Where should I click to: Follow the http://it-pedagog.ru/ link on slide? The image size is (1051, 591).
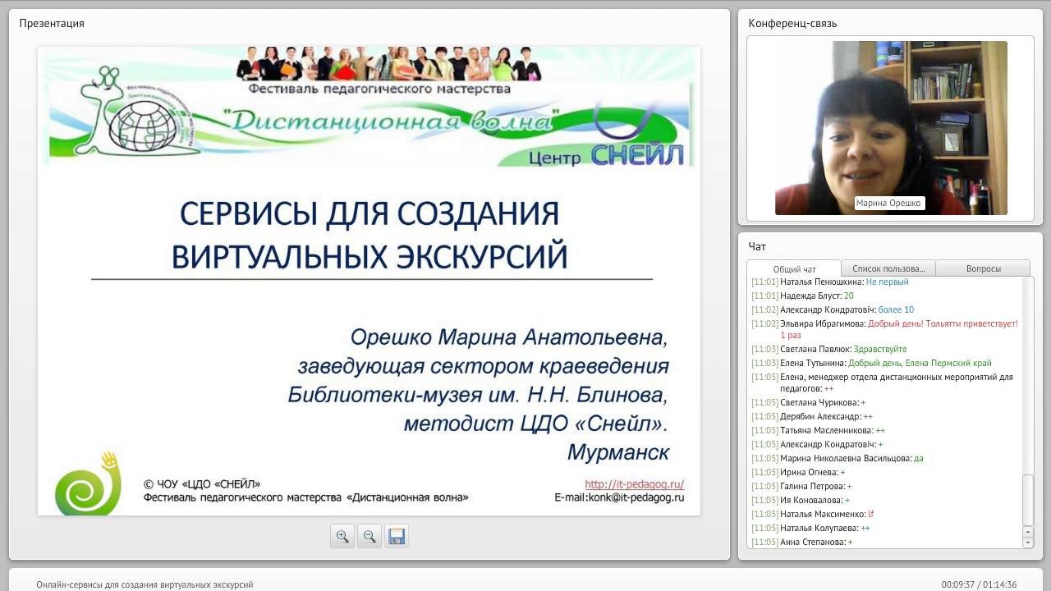coord(634,484)
